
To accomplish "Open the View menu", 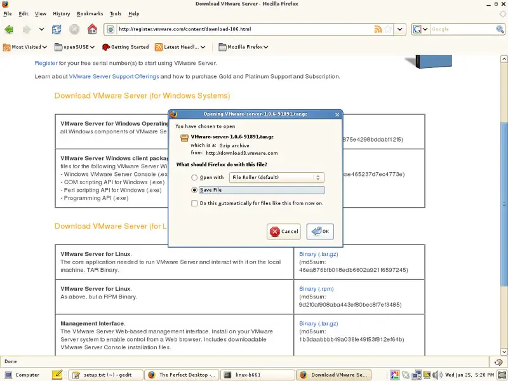I will (41, 13).
